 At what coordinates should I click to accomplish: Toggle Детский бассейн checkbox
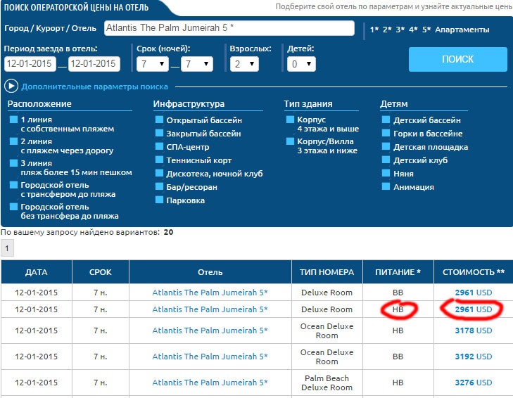pyautogui.click(x=386, y=120)
